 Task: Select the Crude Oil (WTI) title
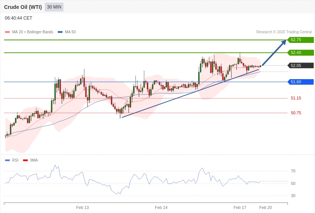23,7
